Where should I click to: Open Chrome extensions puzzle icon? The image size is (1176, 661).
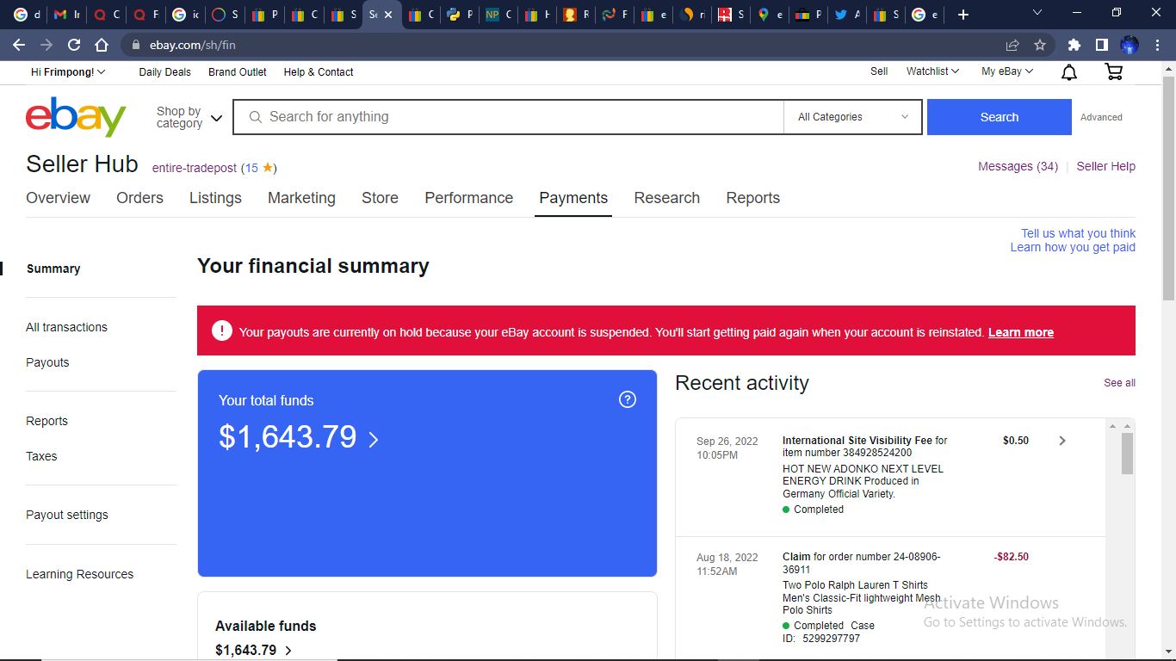point(1074,45)
